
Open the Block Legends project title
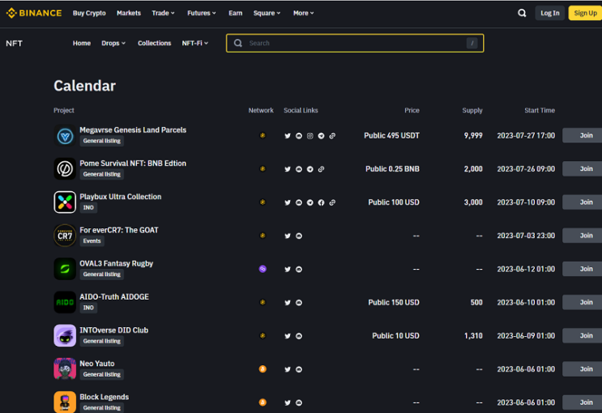coord(104,397)
